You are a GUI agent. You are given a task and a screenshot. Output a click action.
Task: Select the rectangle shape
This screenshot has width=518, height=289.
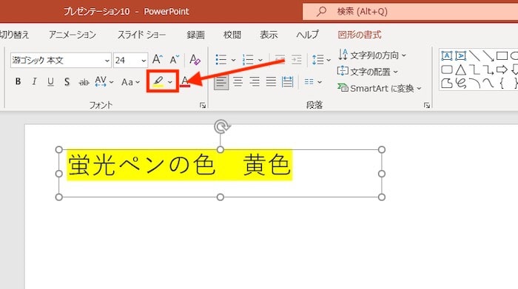tap(502, 55)
